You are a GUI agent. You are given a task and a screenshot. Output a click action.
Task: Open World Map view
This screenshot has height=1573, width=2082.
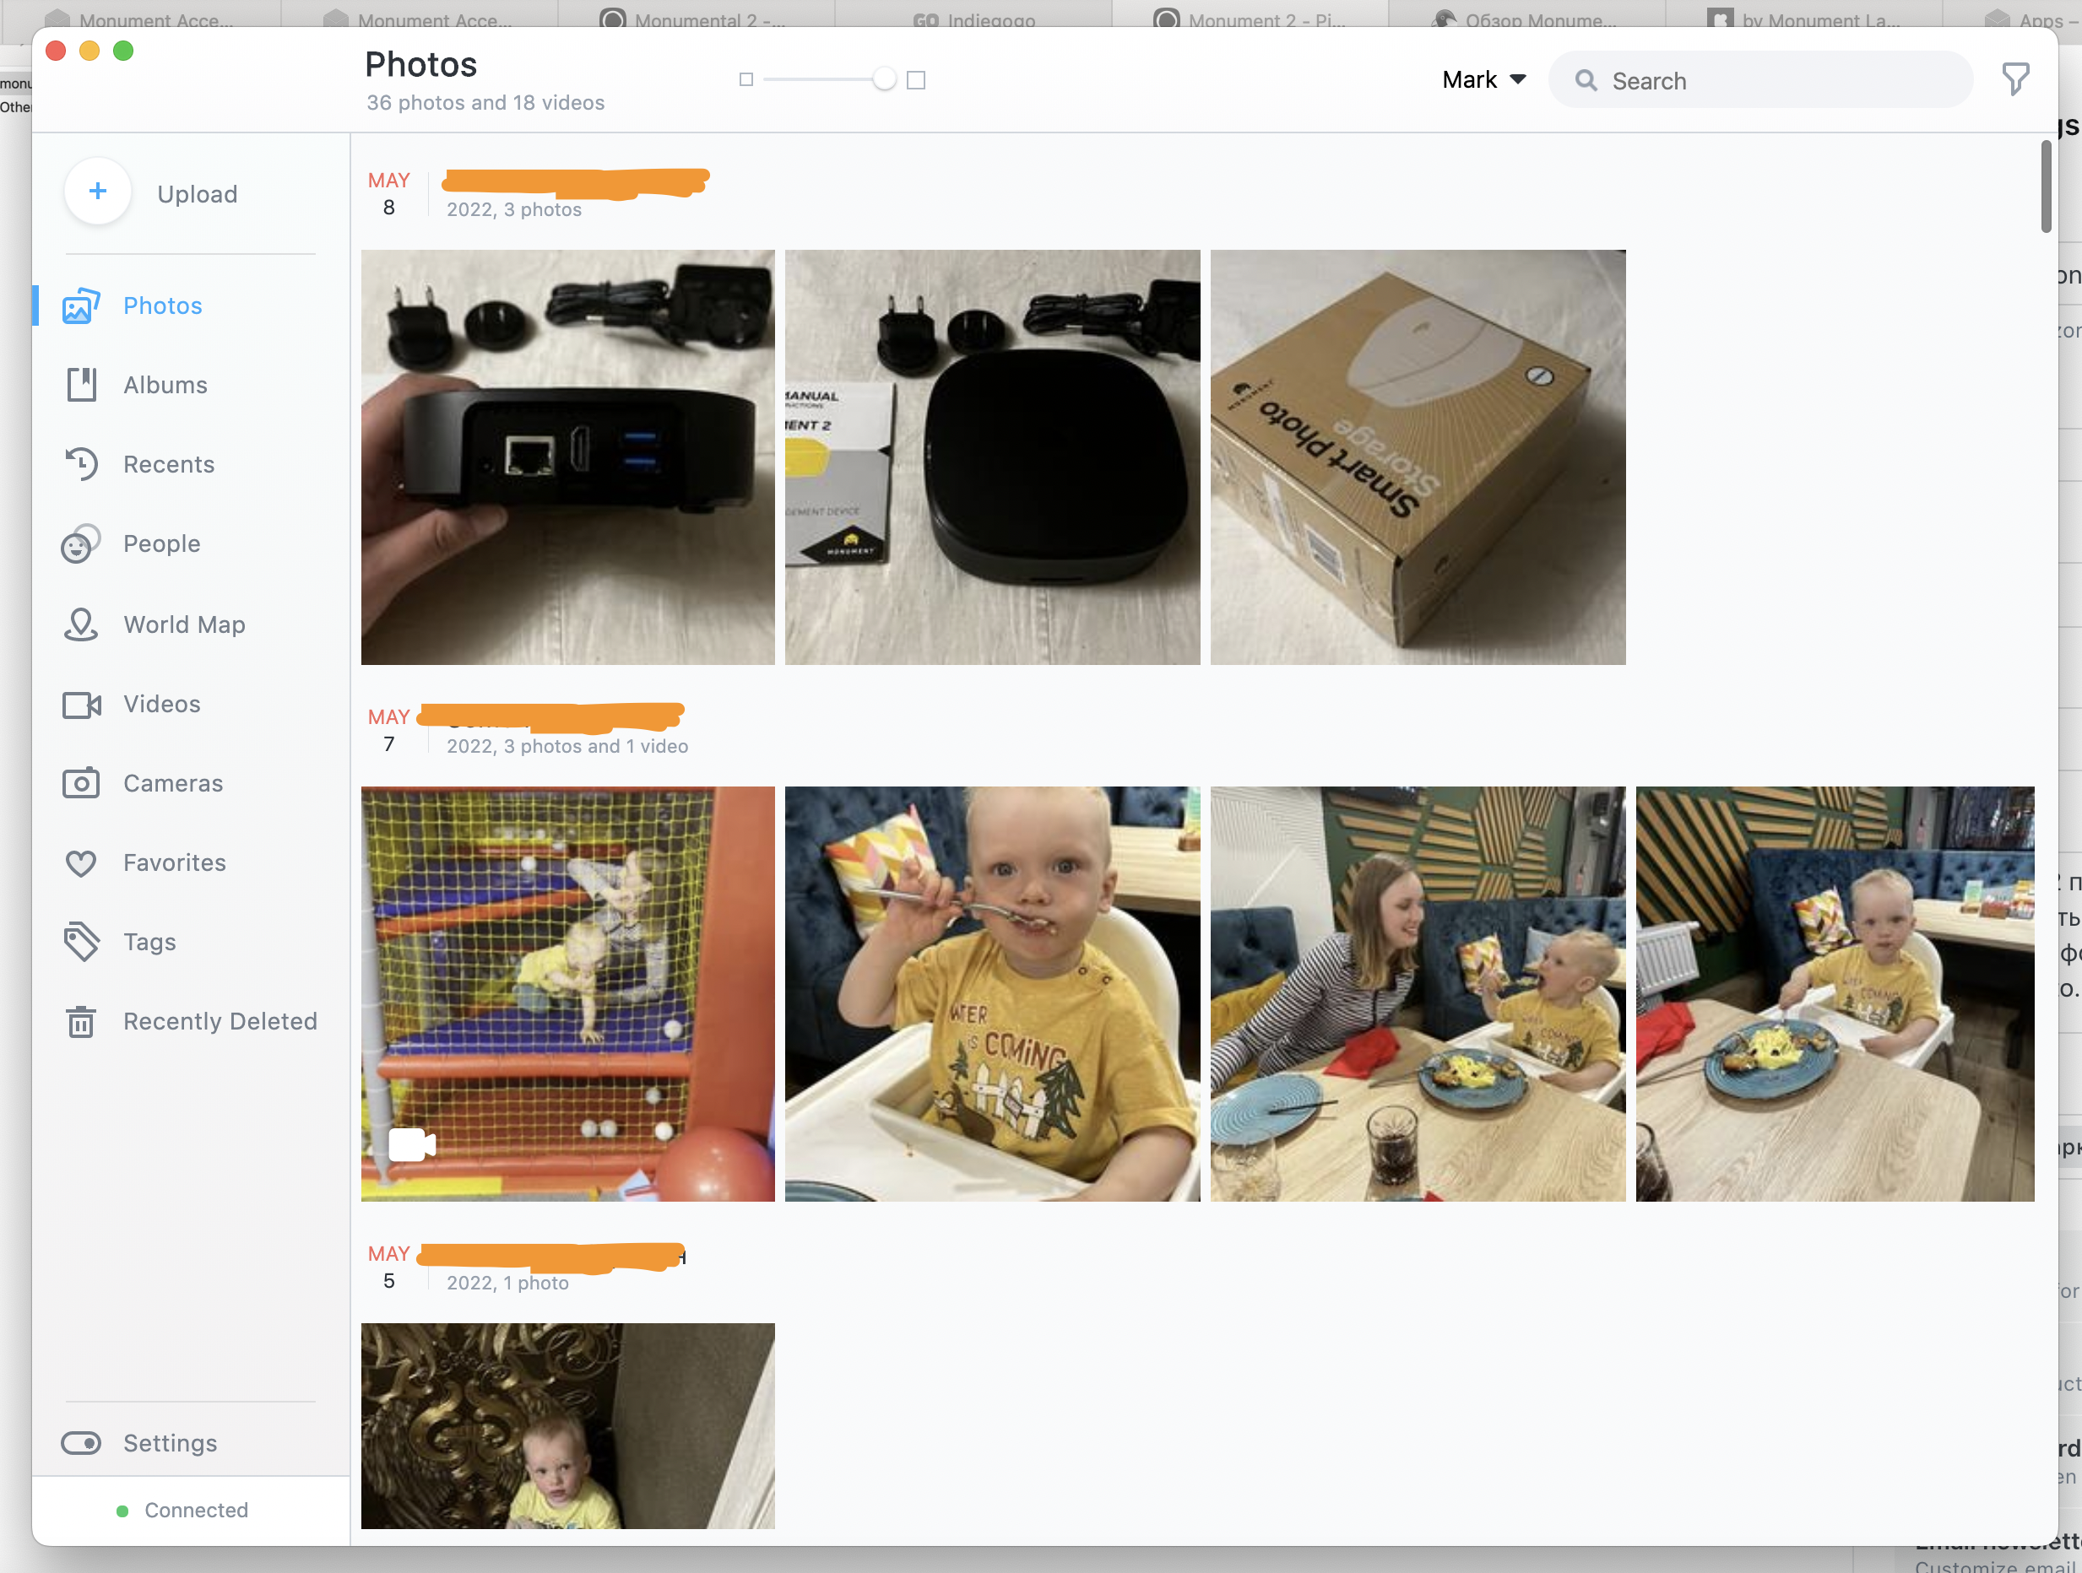[x=183, y=623]
